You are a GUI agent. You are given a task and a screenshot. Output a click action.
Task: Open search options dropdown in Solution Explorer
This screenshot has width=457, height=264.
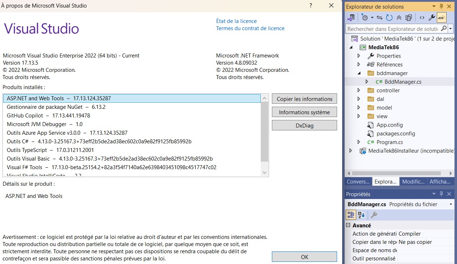tap(451, 28)
